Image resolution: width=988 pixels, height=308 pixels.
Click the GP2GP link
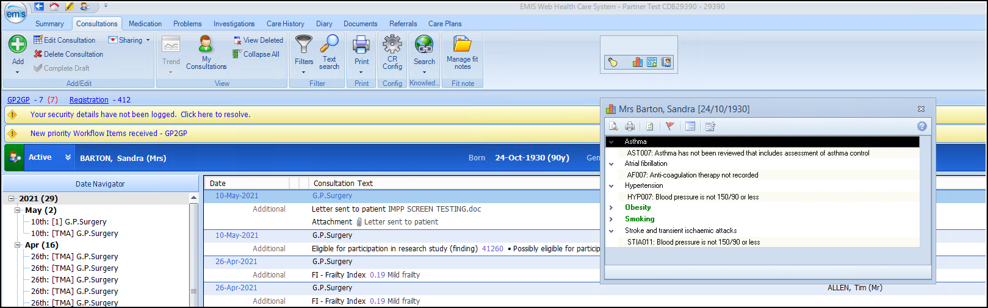pos(18,100)
